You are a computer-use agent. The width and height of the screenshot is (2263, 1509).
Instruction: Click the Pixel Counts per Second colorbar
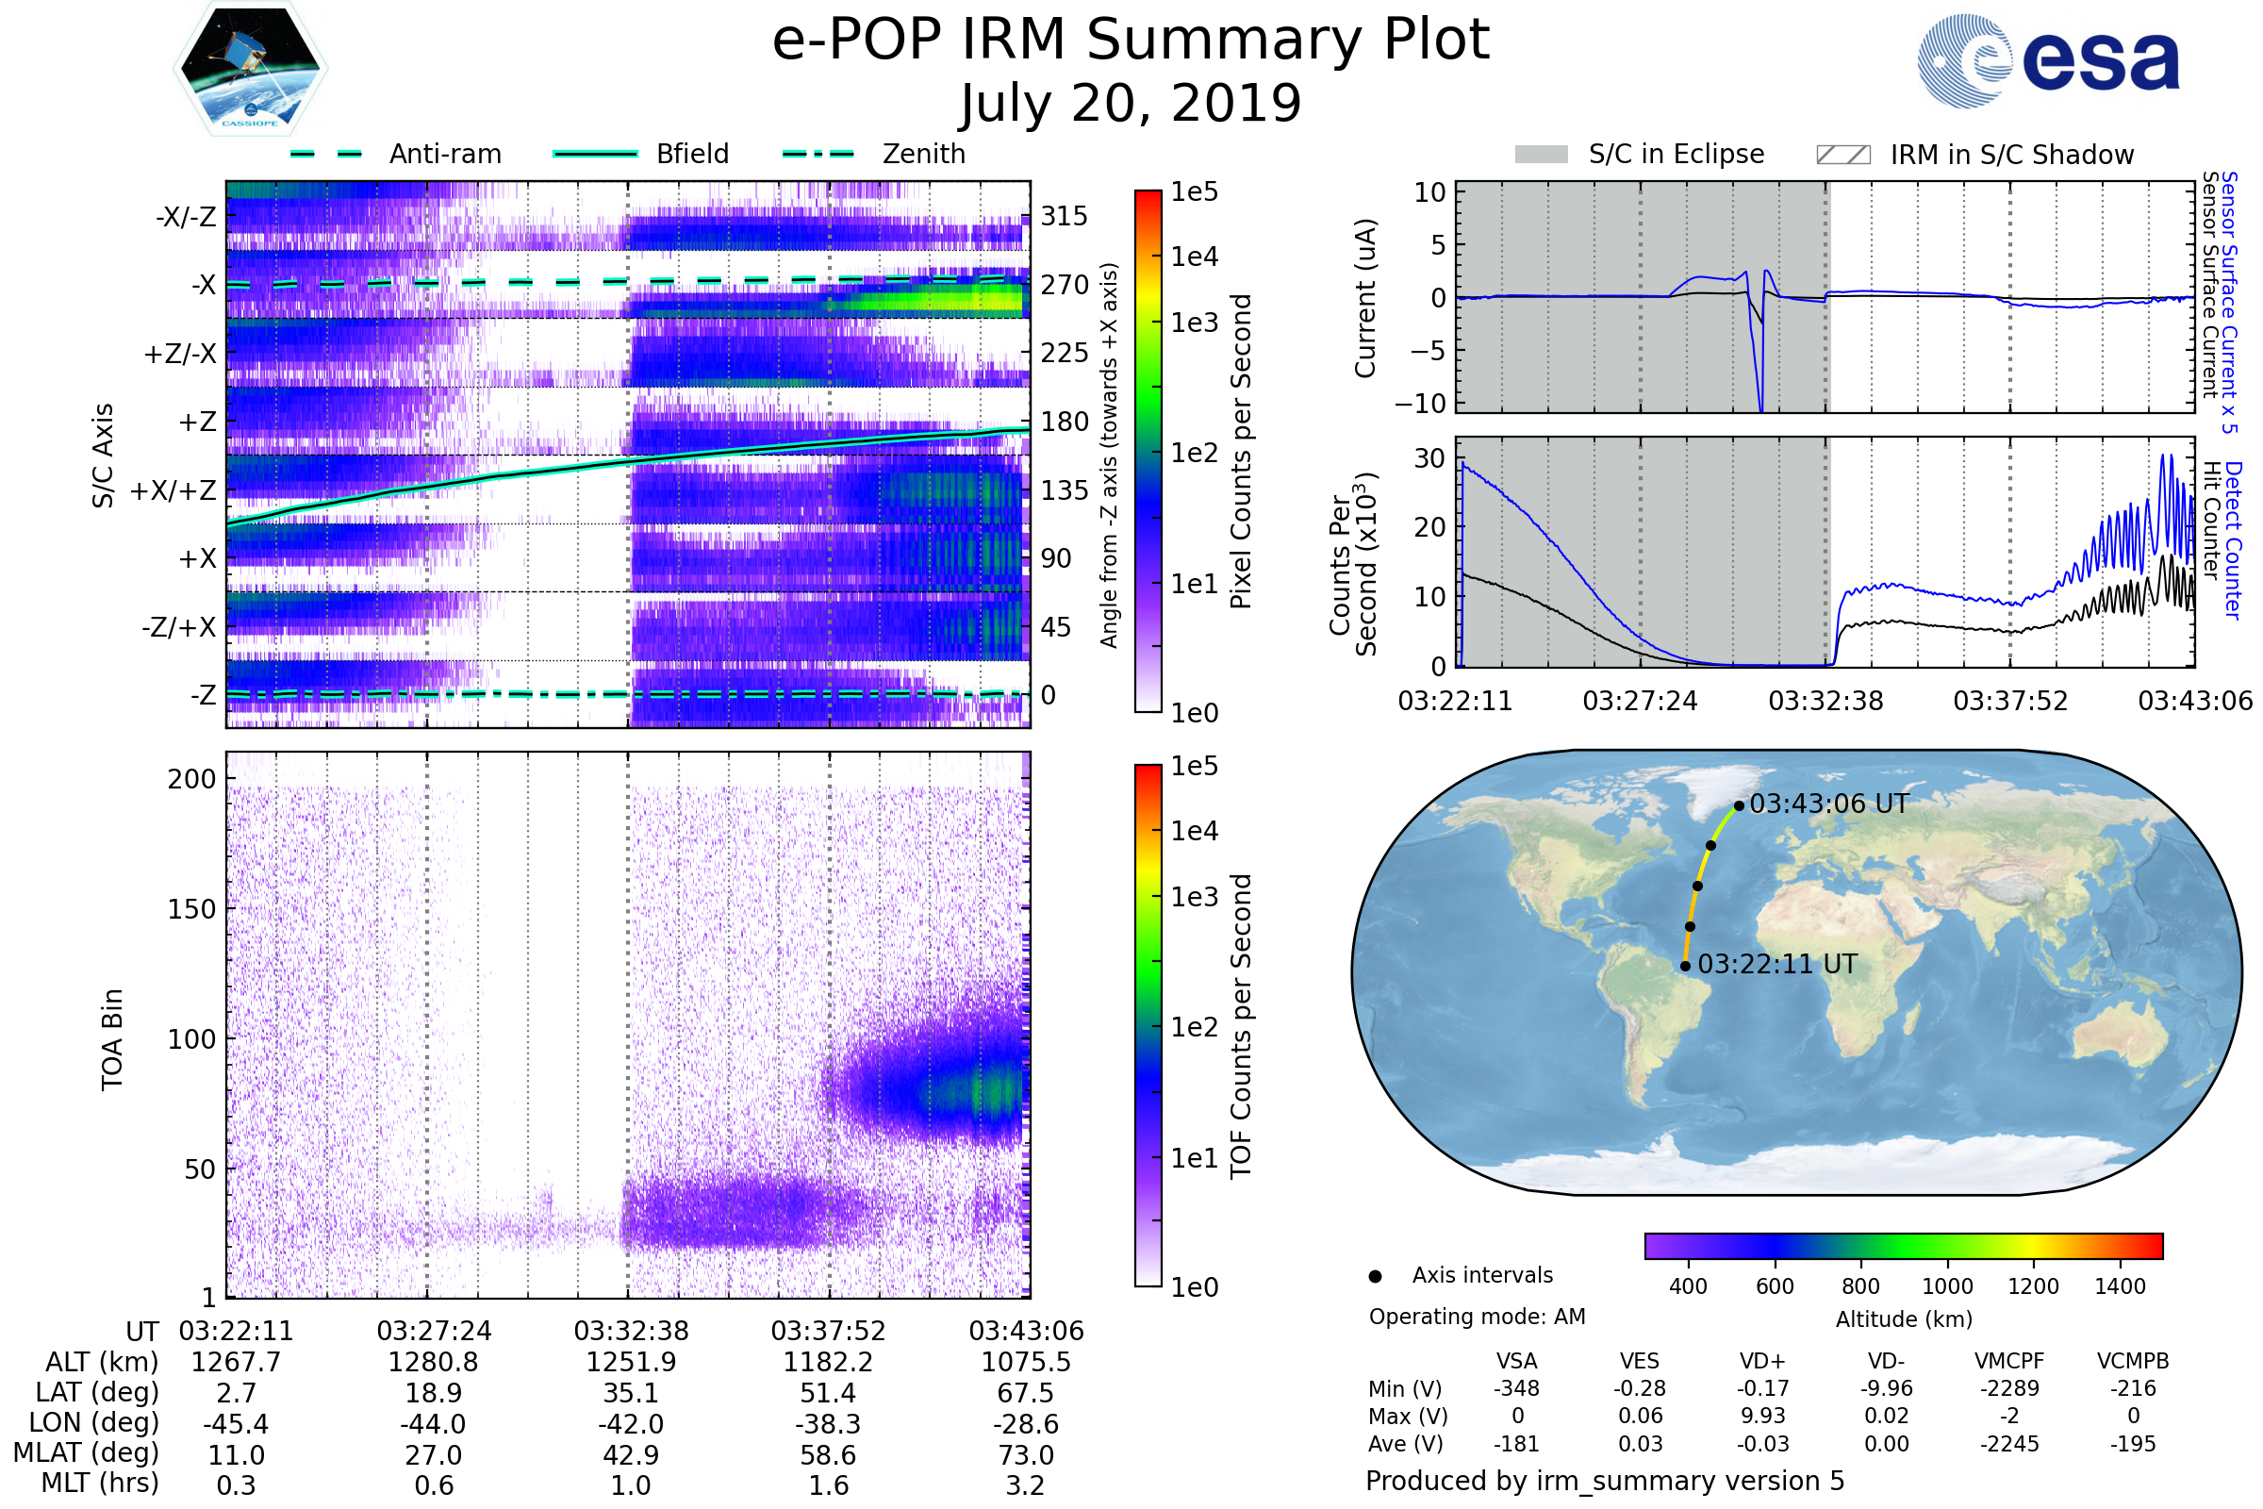1148,451
